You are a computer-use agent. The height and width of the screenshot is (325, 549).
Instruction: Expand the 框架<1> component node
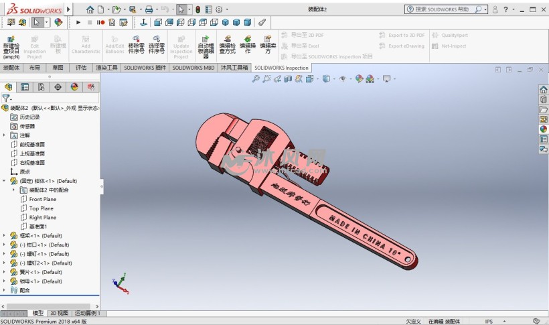point(4,236)
